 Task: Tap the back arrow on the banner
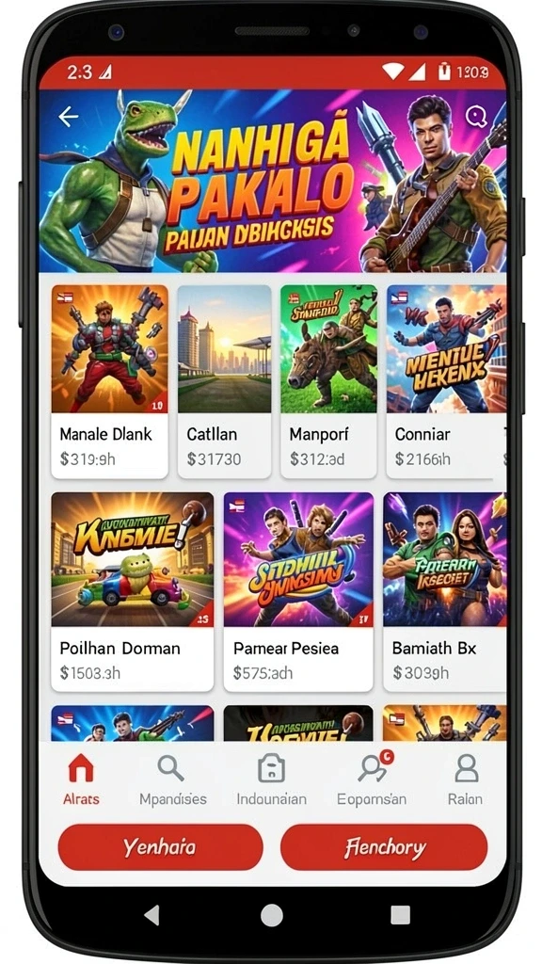click(68, 116)
